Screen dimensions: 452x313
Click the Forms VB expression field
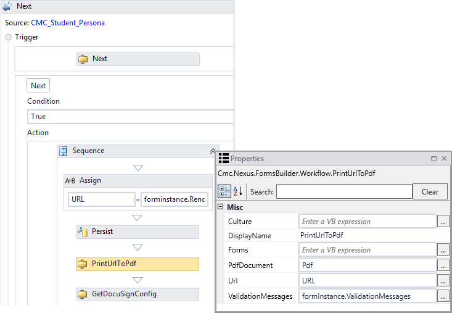(368, 250)
